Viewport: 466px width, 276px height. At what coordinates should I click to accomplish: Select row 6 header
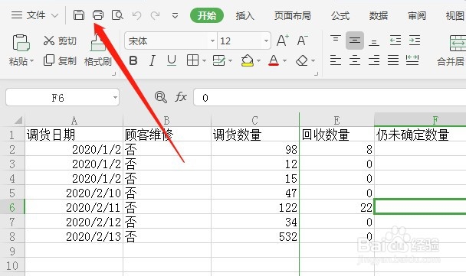point(12,207)
